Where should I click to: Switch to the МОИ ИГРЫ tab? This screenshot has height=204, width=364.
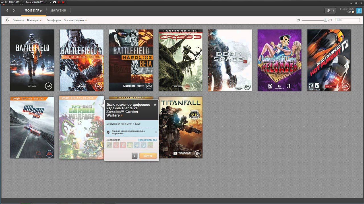point(34,10)
